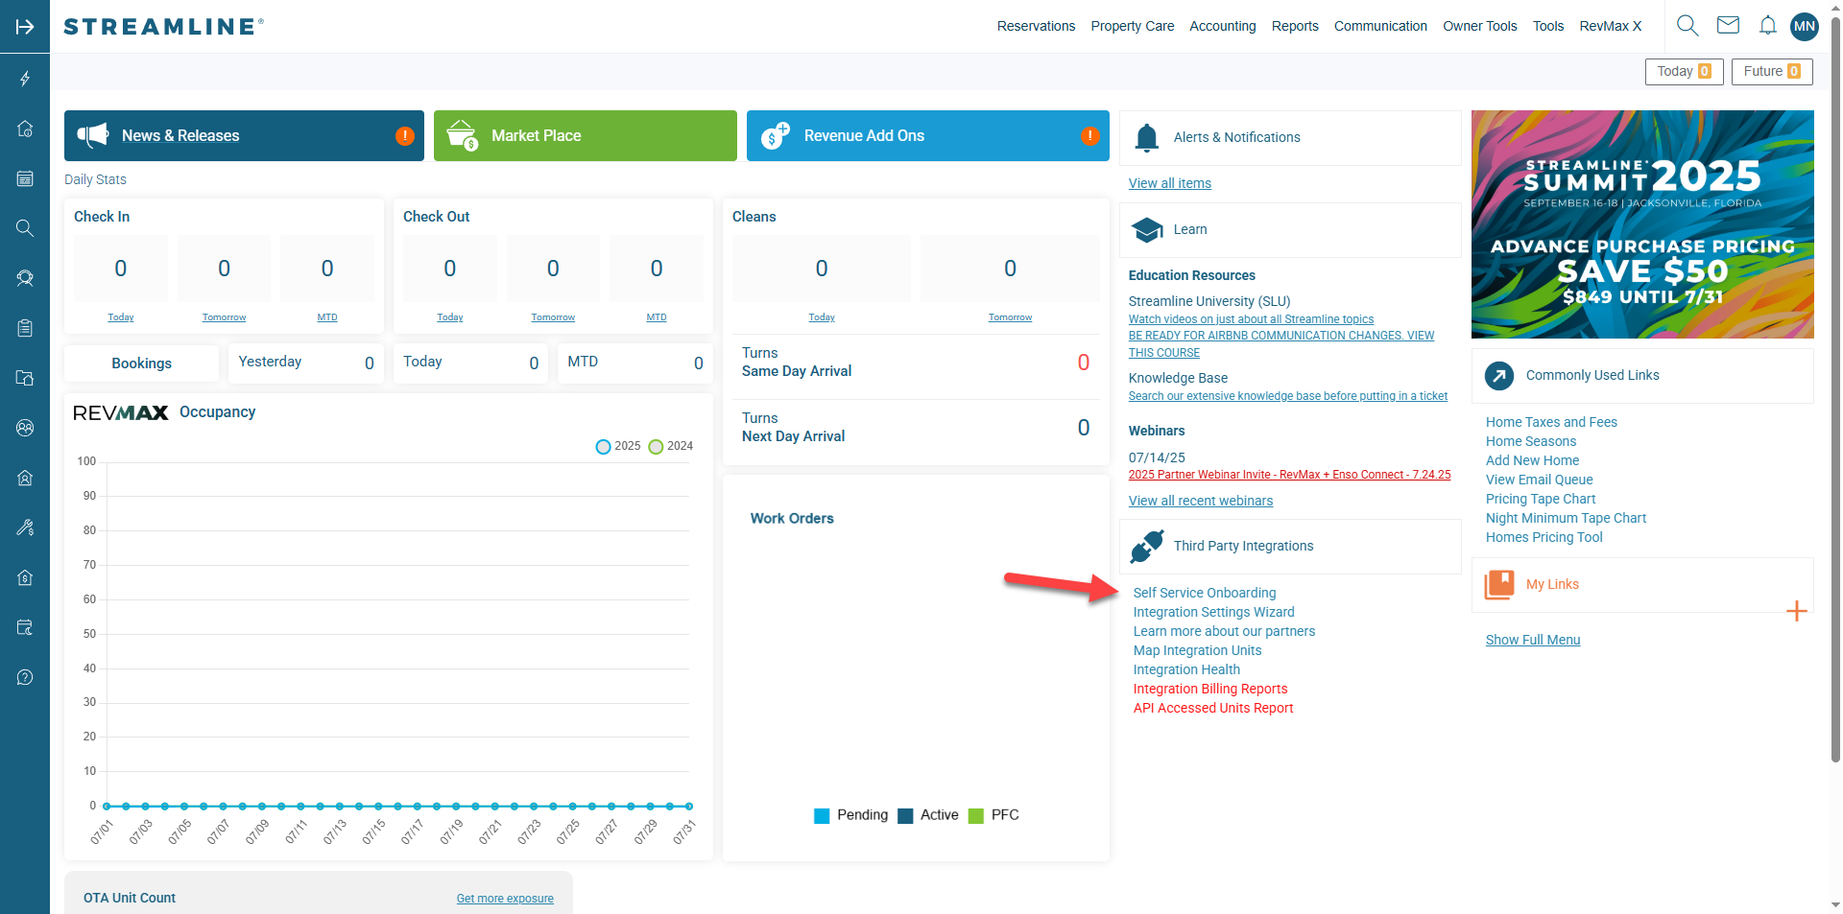Image resolution: width=1843 pixels, height=914 pixels.
Task: Add a new link with plus icon
Action: [x=1797, y=611]
